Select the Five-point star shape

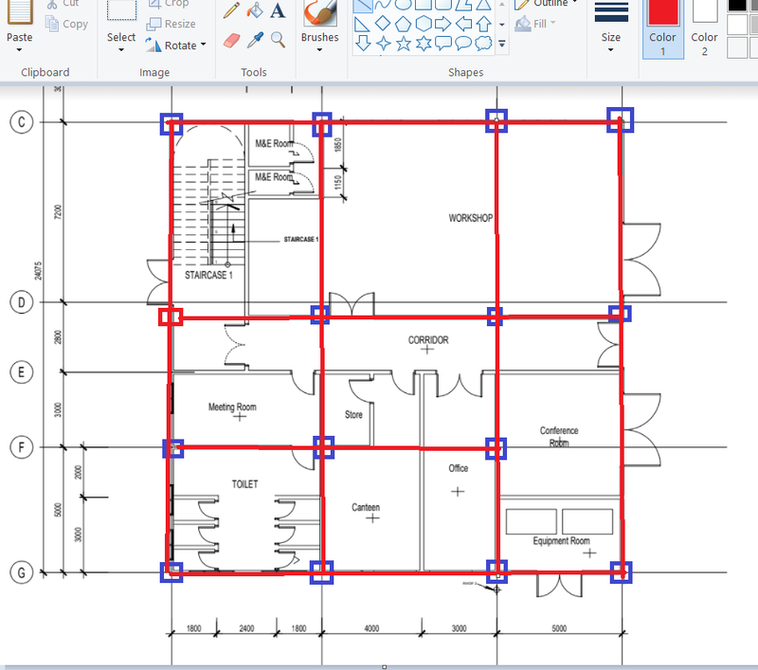click(x=404, y=42)
